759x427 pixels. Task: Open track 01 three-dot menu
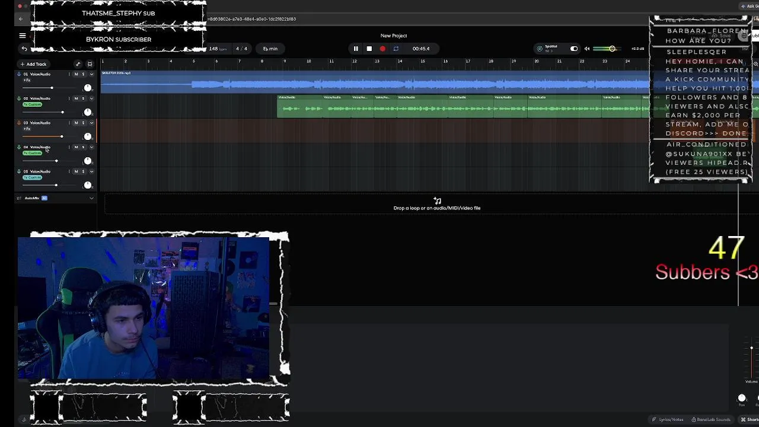pos(69,74)
